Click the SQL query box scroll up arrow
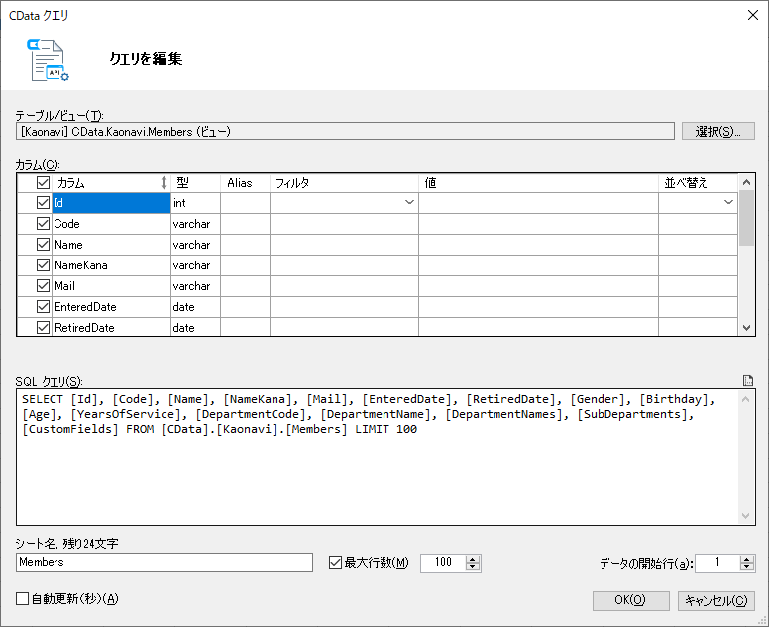This screenshot has height=627, width=769. [x=746, y=399]
